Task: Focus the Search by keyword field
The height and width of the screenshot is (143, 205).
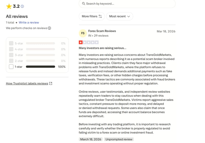Action: pyautogui.click(x=127, y=4)
